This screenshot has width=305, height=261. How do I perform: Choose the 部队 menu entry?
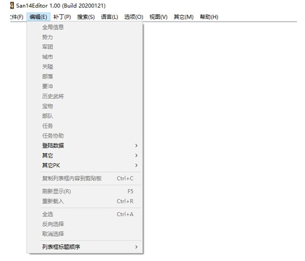[x=85, y=116]
